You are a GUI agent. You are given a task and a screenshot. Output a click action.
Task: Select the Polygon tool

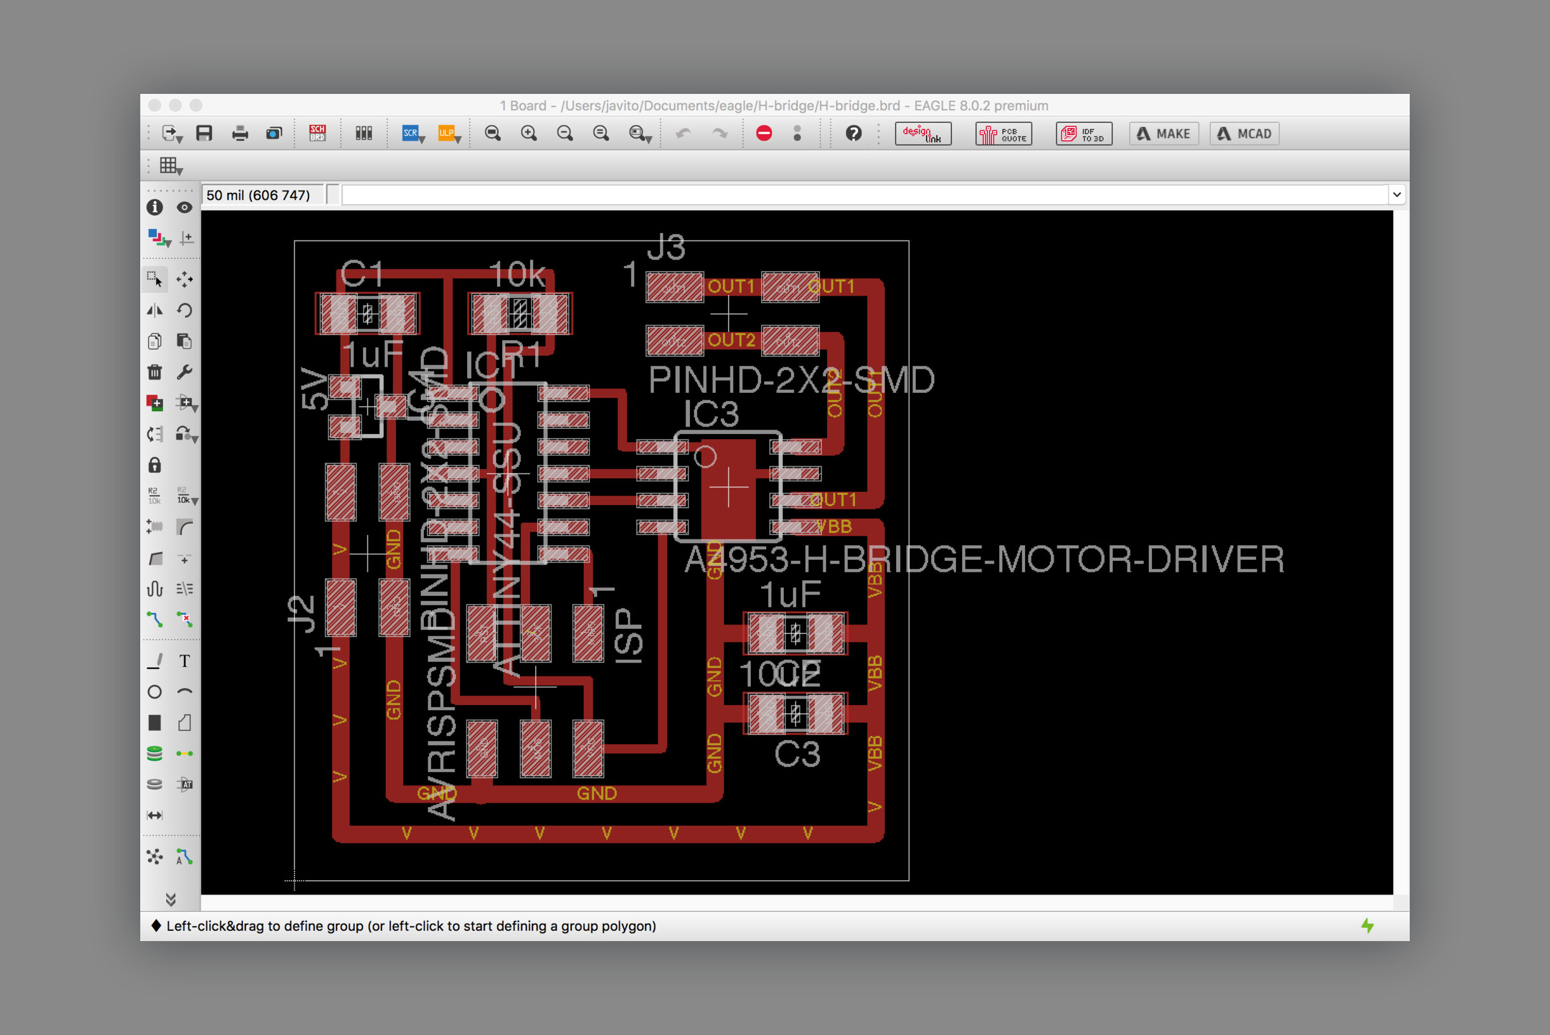pyautogui.click(x=184, y=723)
